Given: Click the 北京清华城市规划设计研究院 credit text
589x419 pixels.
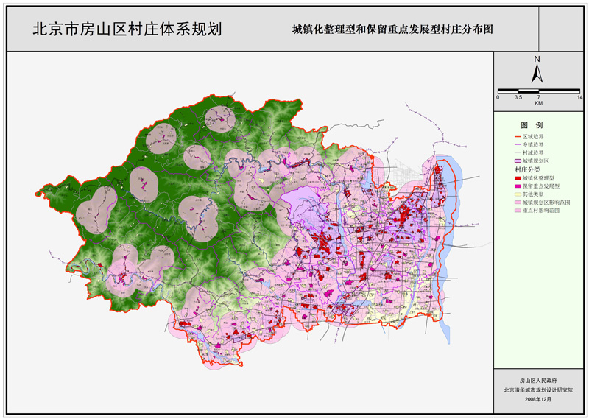Looking at the screenshot, I should [538, 390].
